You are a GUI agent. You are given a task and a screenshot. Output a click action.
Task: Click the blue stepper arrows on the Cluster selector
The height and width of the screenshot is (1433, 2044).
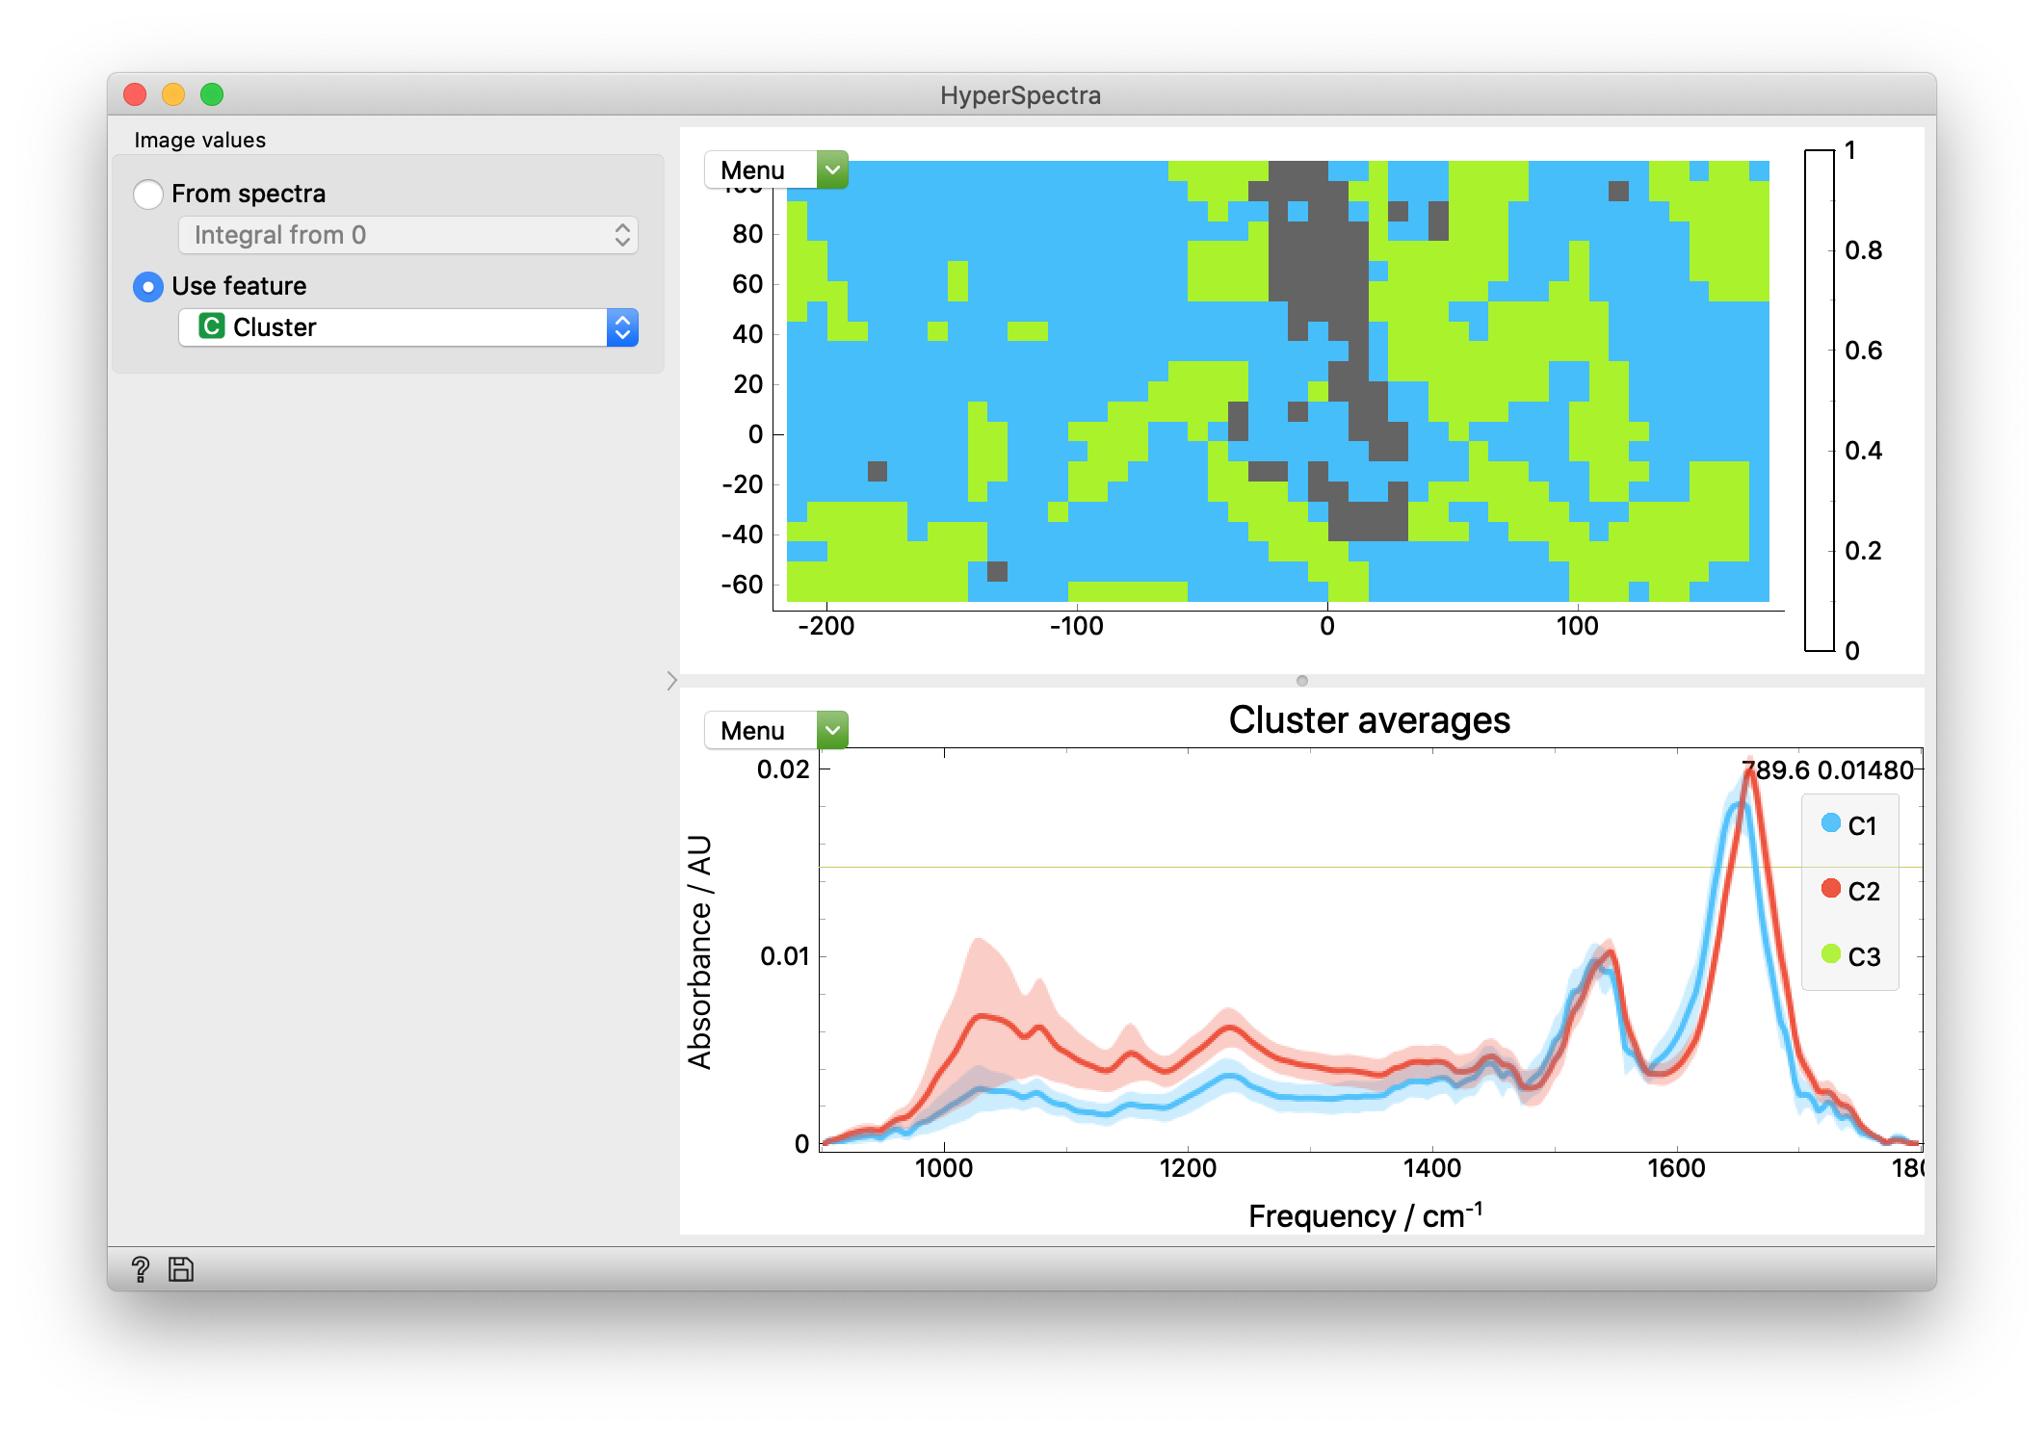pyautogui.click(x=622, y=327)
